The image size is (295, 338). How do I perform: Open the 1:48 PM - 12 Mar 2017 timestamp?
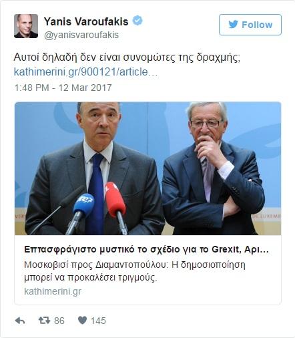pyautogui.click(x=63, y=88)
